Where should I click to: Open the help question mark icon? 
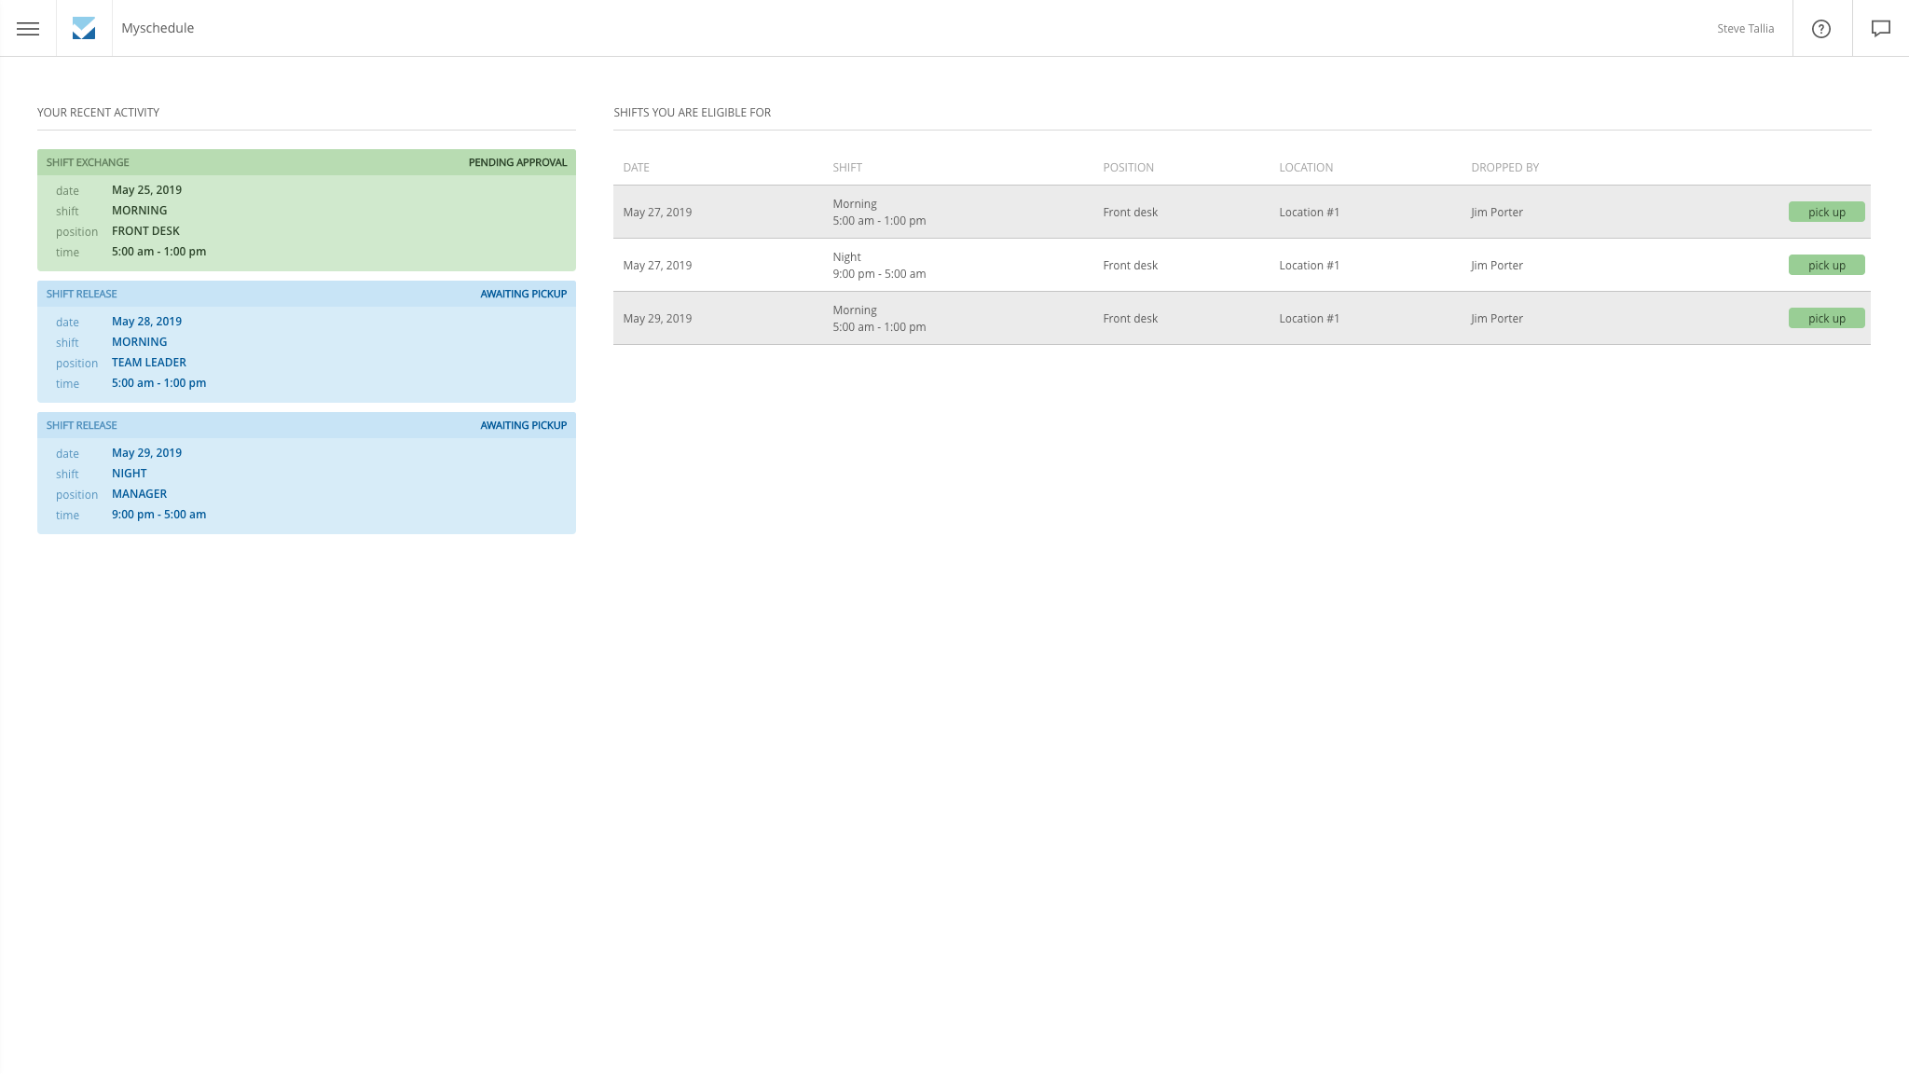1821,28
